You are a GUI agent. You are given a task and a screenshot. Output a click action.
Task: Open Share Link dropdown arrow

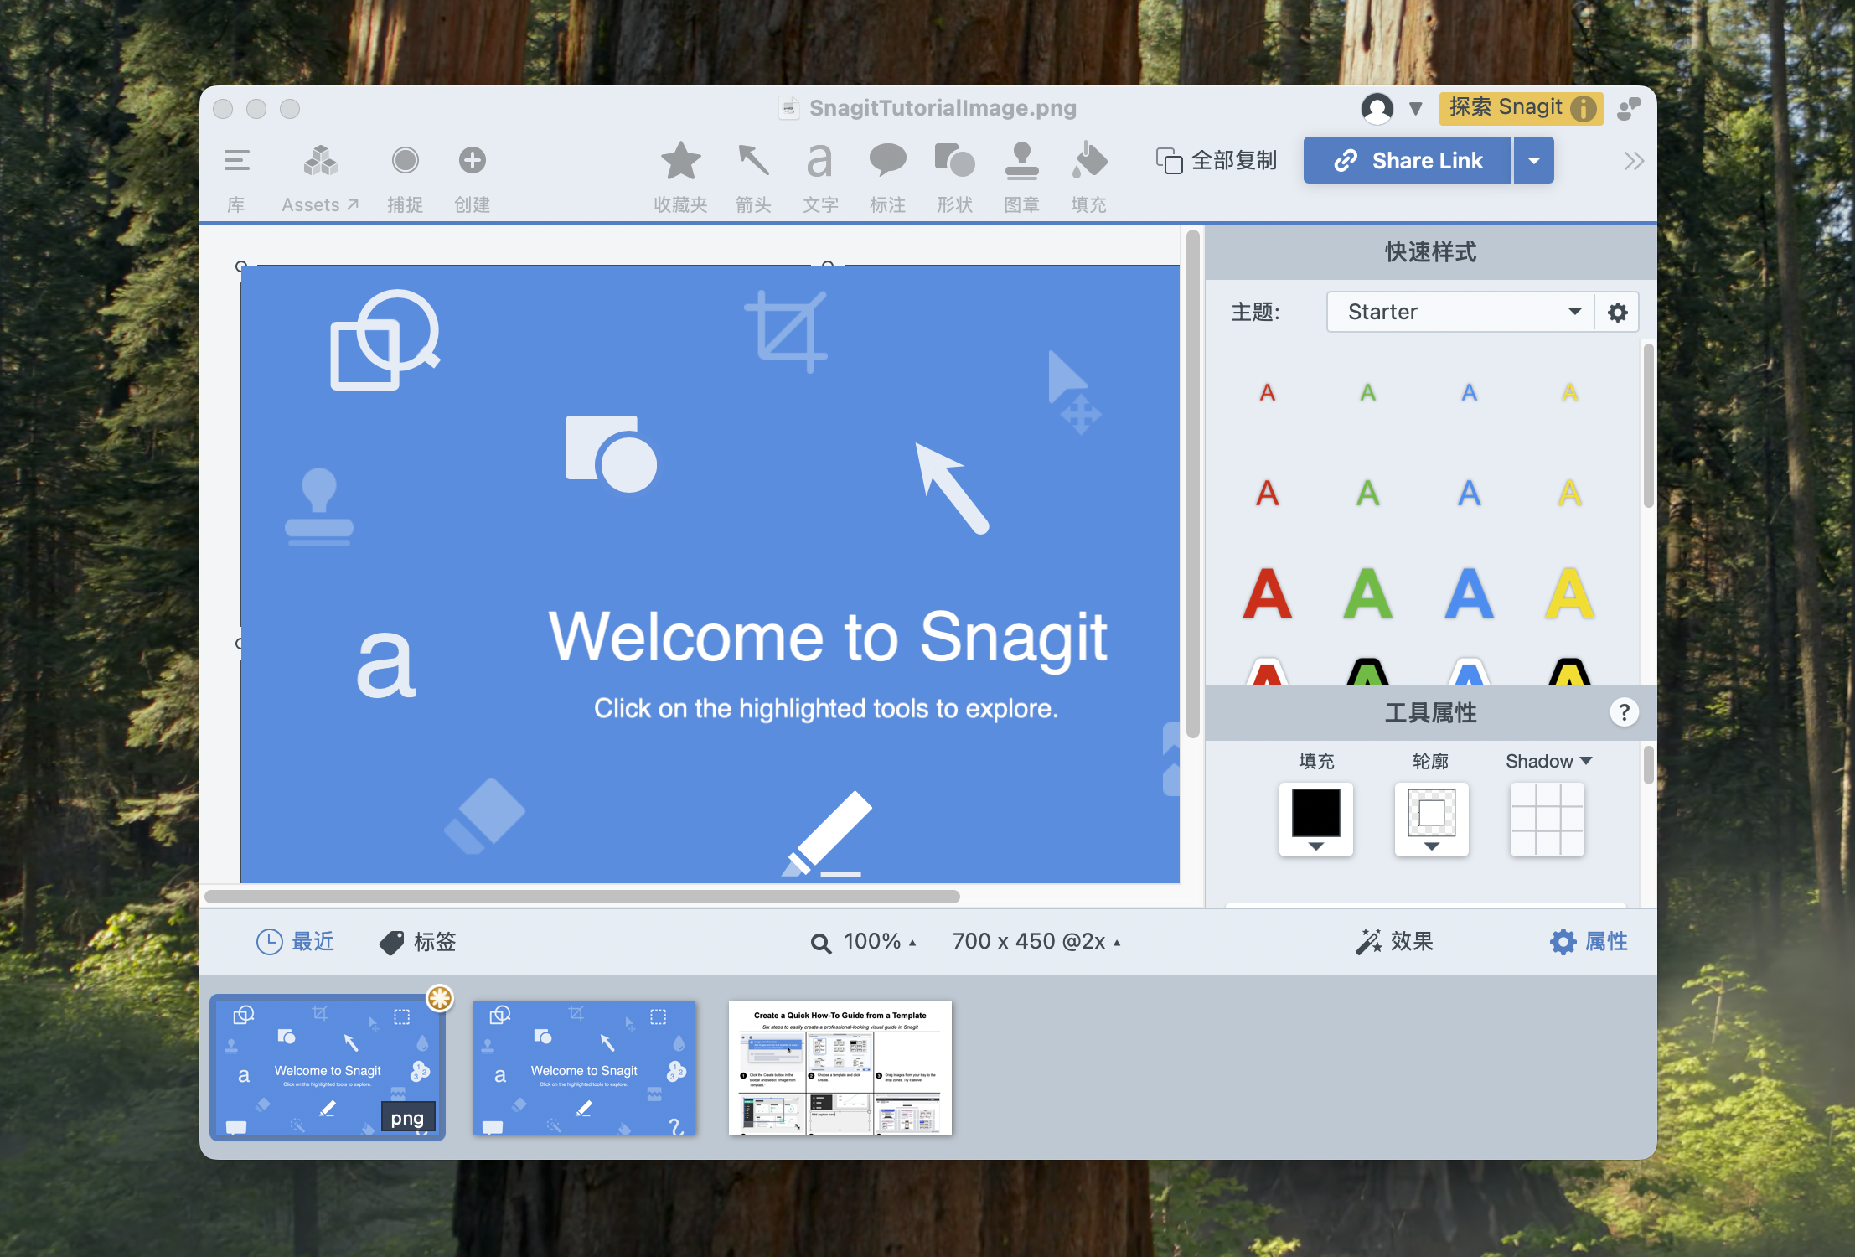pyautogui.click(x=1534, y=160)
